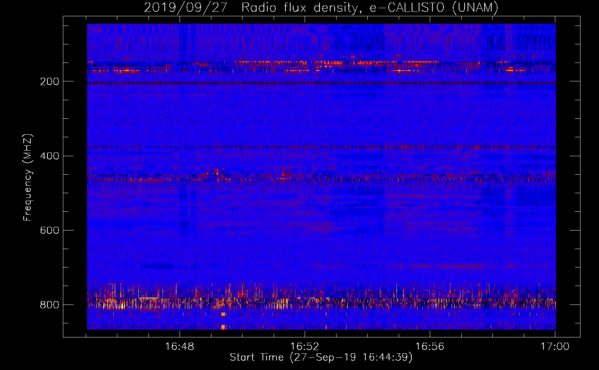Select the "Start Time (27-Sep-19 16:44:39)" axis label
599x370 pixels.
click(x=321, y=357)
